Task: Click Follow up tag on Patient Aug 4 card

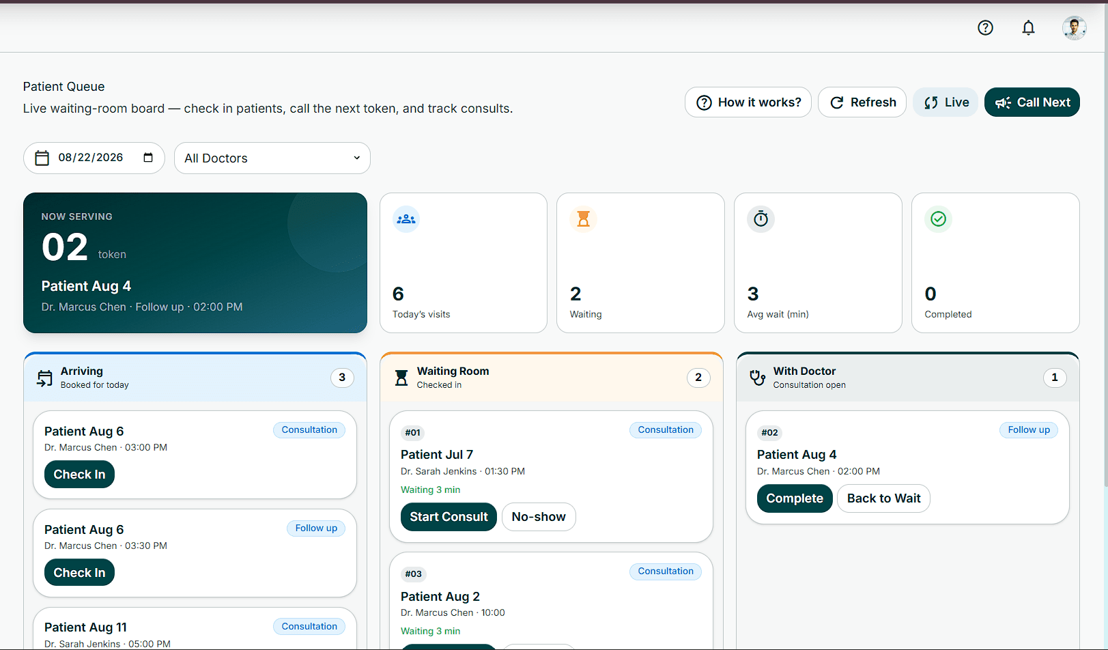Action: pyautogui.click(x=1029, y=430)
